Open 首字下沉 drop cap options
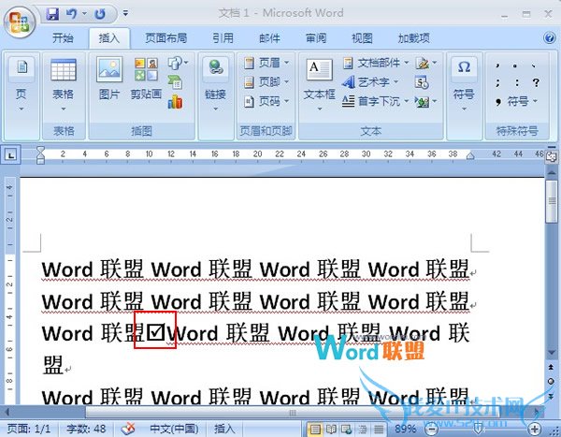Viewport: 561px width, 437px height. 376,102
